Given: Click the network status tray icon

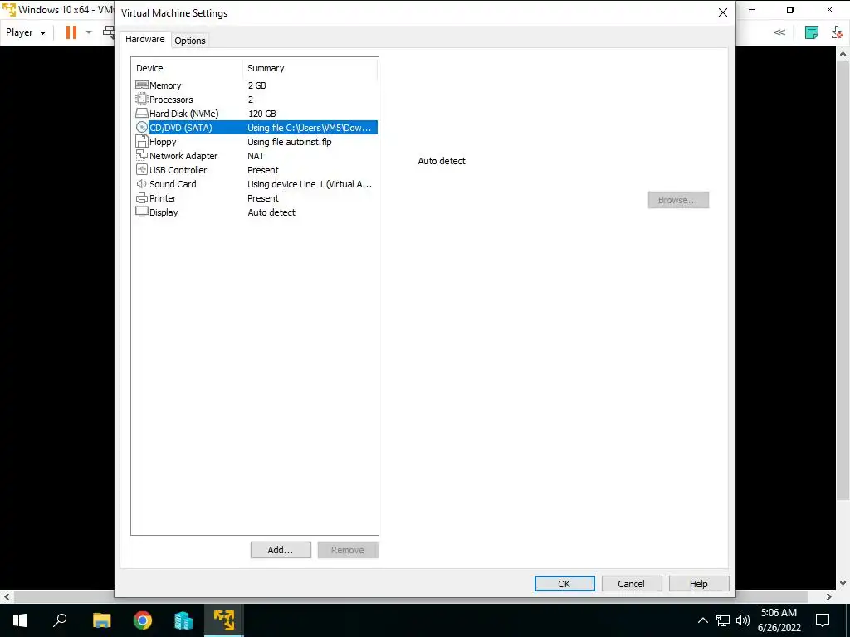Looking at the screenshot, I should point(723,620).
